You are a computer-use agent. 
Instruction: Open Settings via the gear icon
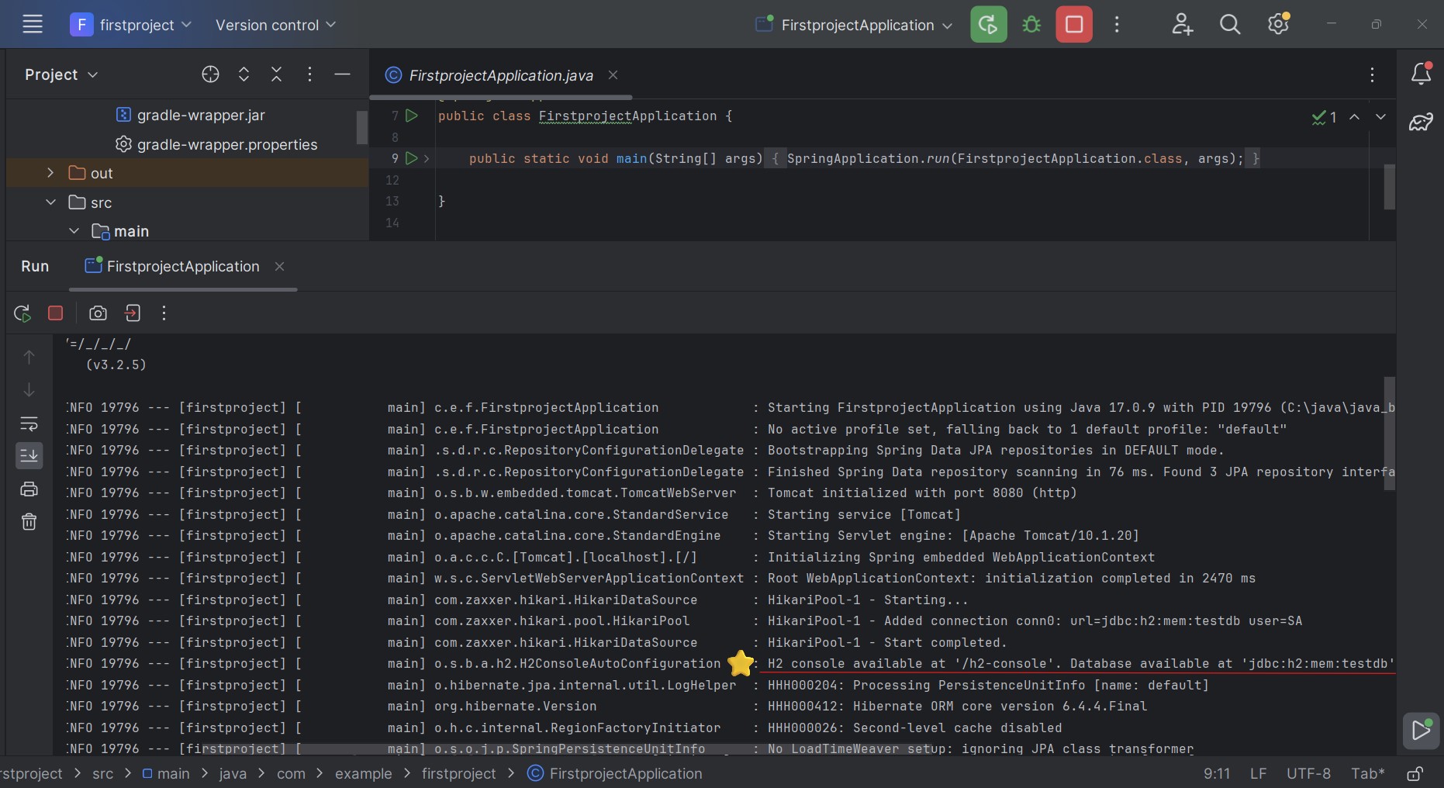tap(1280, 24)
